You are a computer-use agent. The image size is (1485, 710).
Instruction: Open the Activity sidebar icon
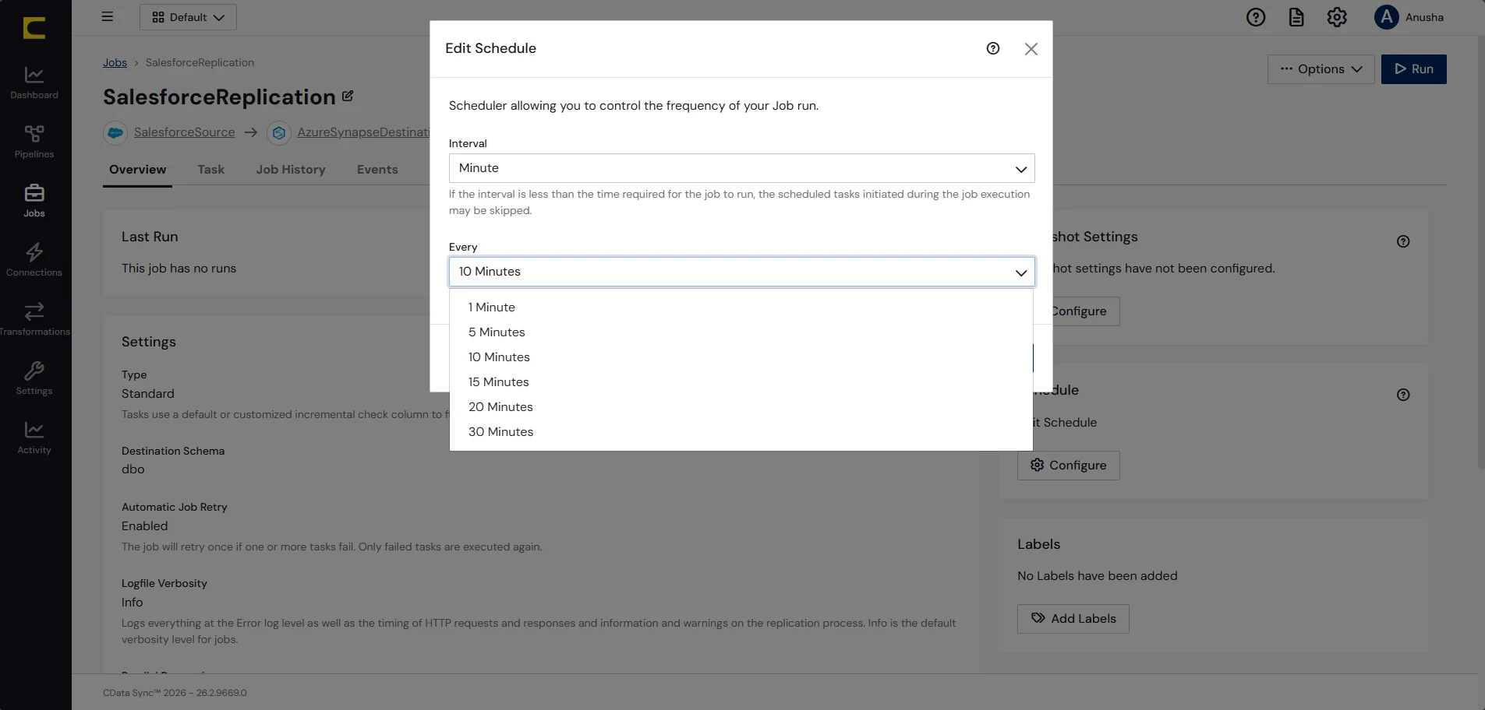click(x=34, y=438)
